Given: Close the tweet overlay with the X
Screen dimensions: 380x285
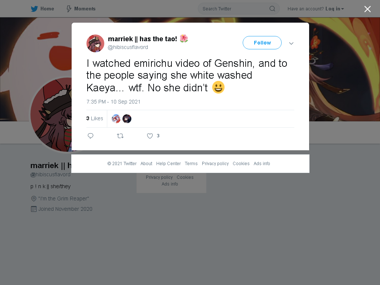Looking at the screenshot, I should 367,9.
